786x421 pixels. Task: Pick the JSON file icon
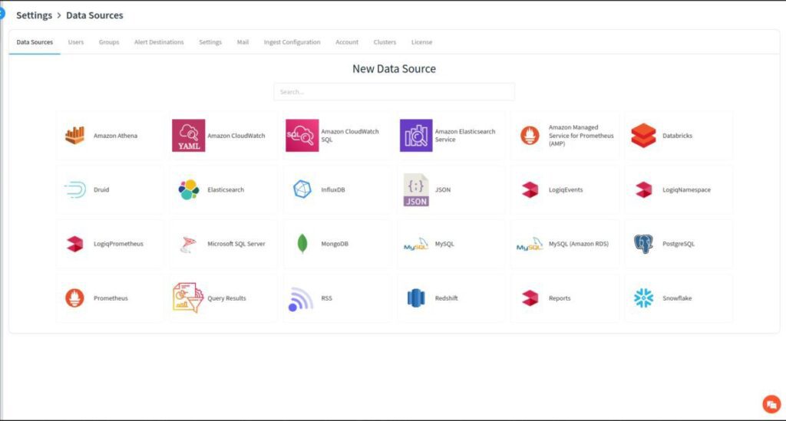pos(416,189)
